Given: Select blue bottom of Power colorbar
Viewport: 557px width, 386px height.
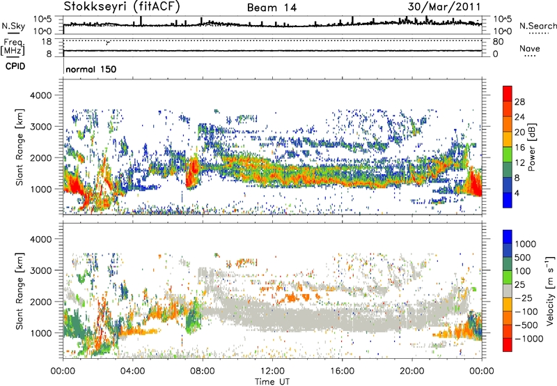Looking at the screenshot, I should click(x=508, y=201).
